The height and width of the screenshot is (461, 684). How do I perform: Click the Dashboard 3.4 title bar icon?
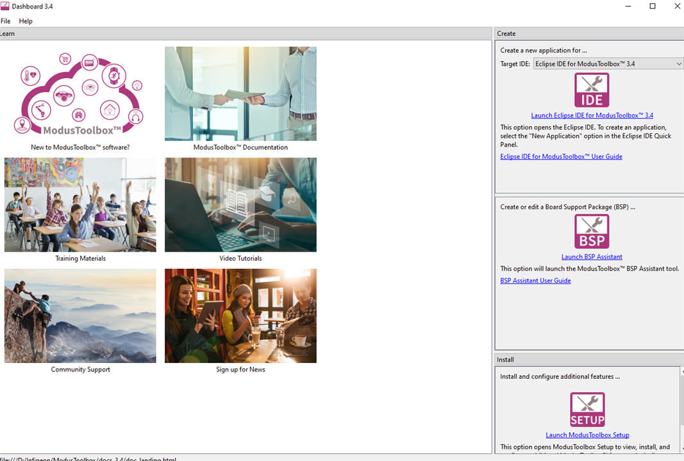click(4, 6)
